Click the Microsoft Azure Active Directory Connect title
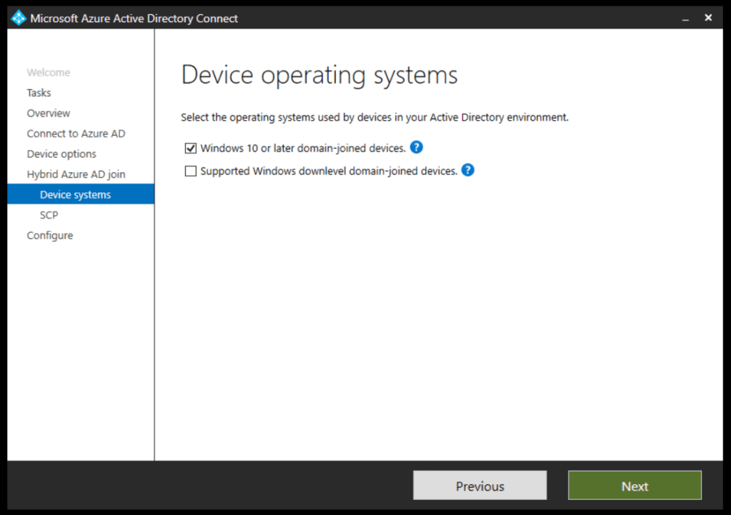The height and width of the screenshot is (515, 731). click(134, 19)
